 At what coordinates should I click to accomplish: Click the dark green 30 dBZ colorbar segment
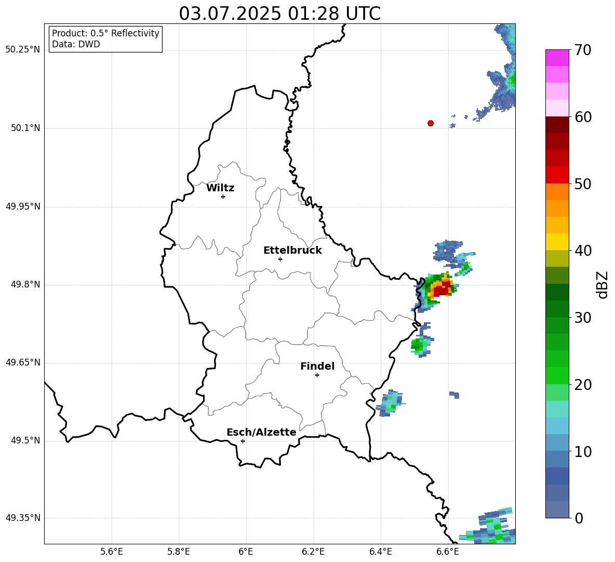click(557, 308)
